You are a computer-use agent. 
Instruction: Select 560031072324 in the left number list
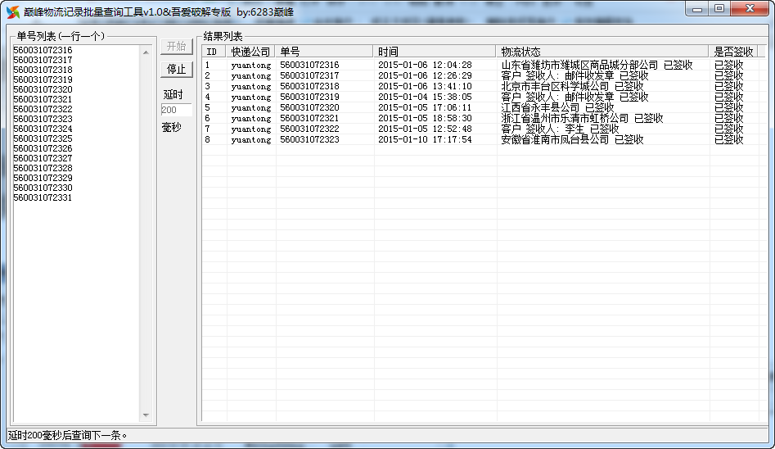coord(43,129)
